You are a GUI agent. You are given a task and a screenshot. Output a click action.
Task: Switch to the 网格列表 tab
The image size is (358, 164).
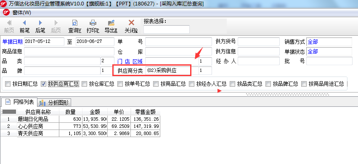click(19, 102)
